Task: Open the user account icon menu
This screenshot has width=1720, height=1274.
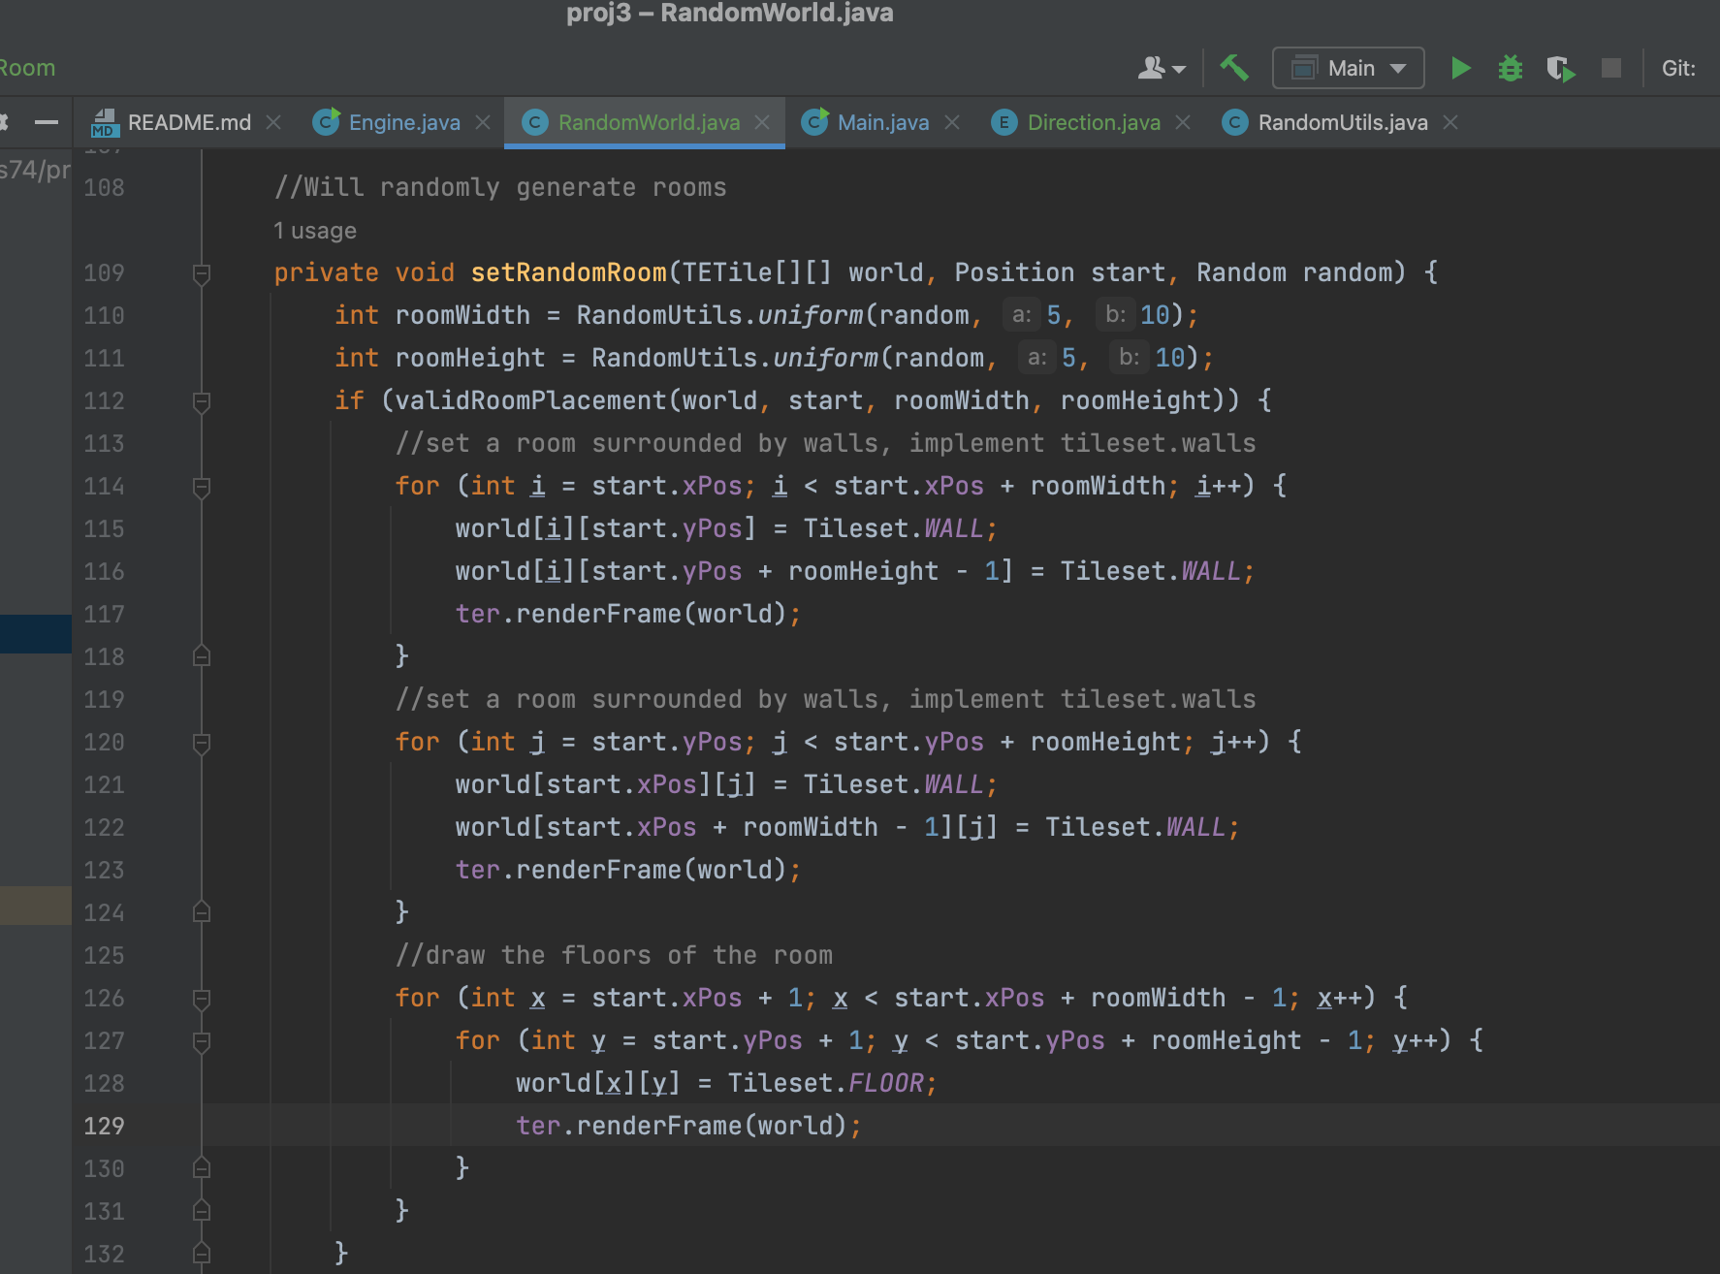Action: coord(1161,68)
